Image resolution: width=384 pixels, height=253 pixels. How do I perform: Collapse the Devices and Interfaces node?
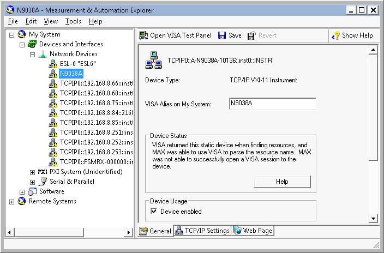[22, 45]
